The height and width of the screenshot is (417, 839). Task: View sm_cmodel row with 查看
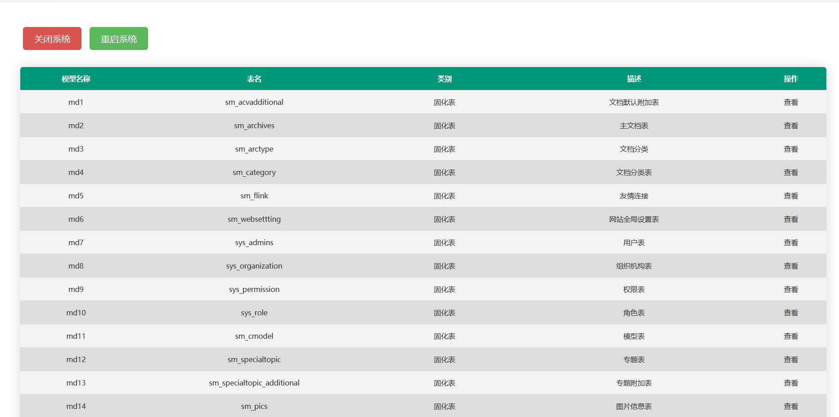790,336
